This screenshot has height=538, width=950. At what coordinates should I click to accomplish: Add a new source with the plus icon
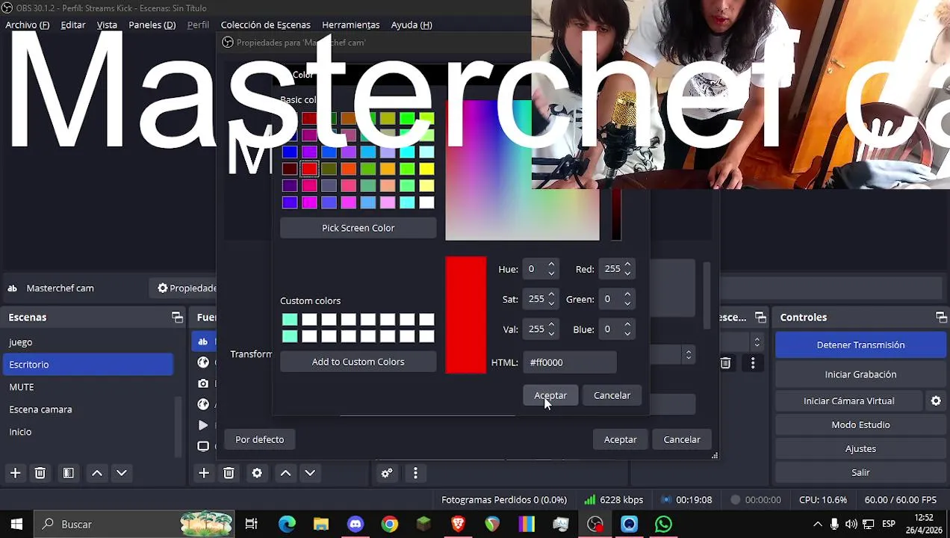tap(204, 473)
